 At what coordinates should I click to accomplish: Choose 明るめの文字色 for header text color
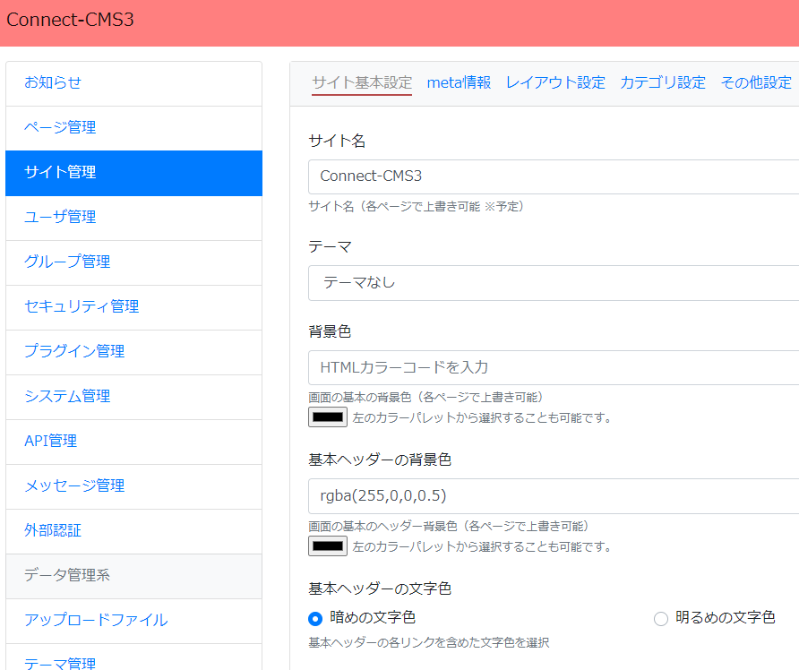tap(660, 618)
